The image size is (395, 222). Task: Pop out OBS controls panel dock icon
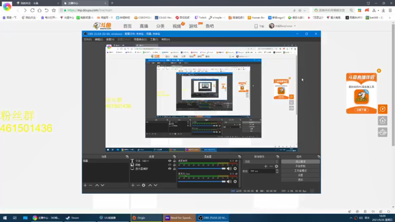[x=318, y=156]
